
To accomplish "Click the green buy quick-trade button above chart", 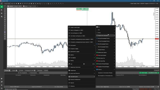I will [x=85, y=9].
